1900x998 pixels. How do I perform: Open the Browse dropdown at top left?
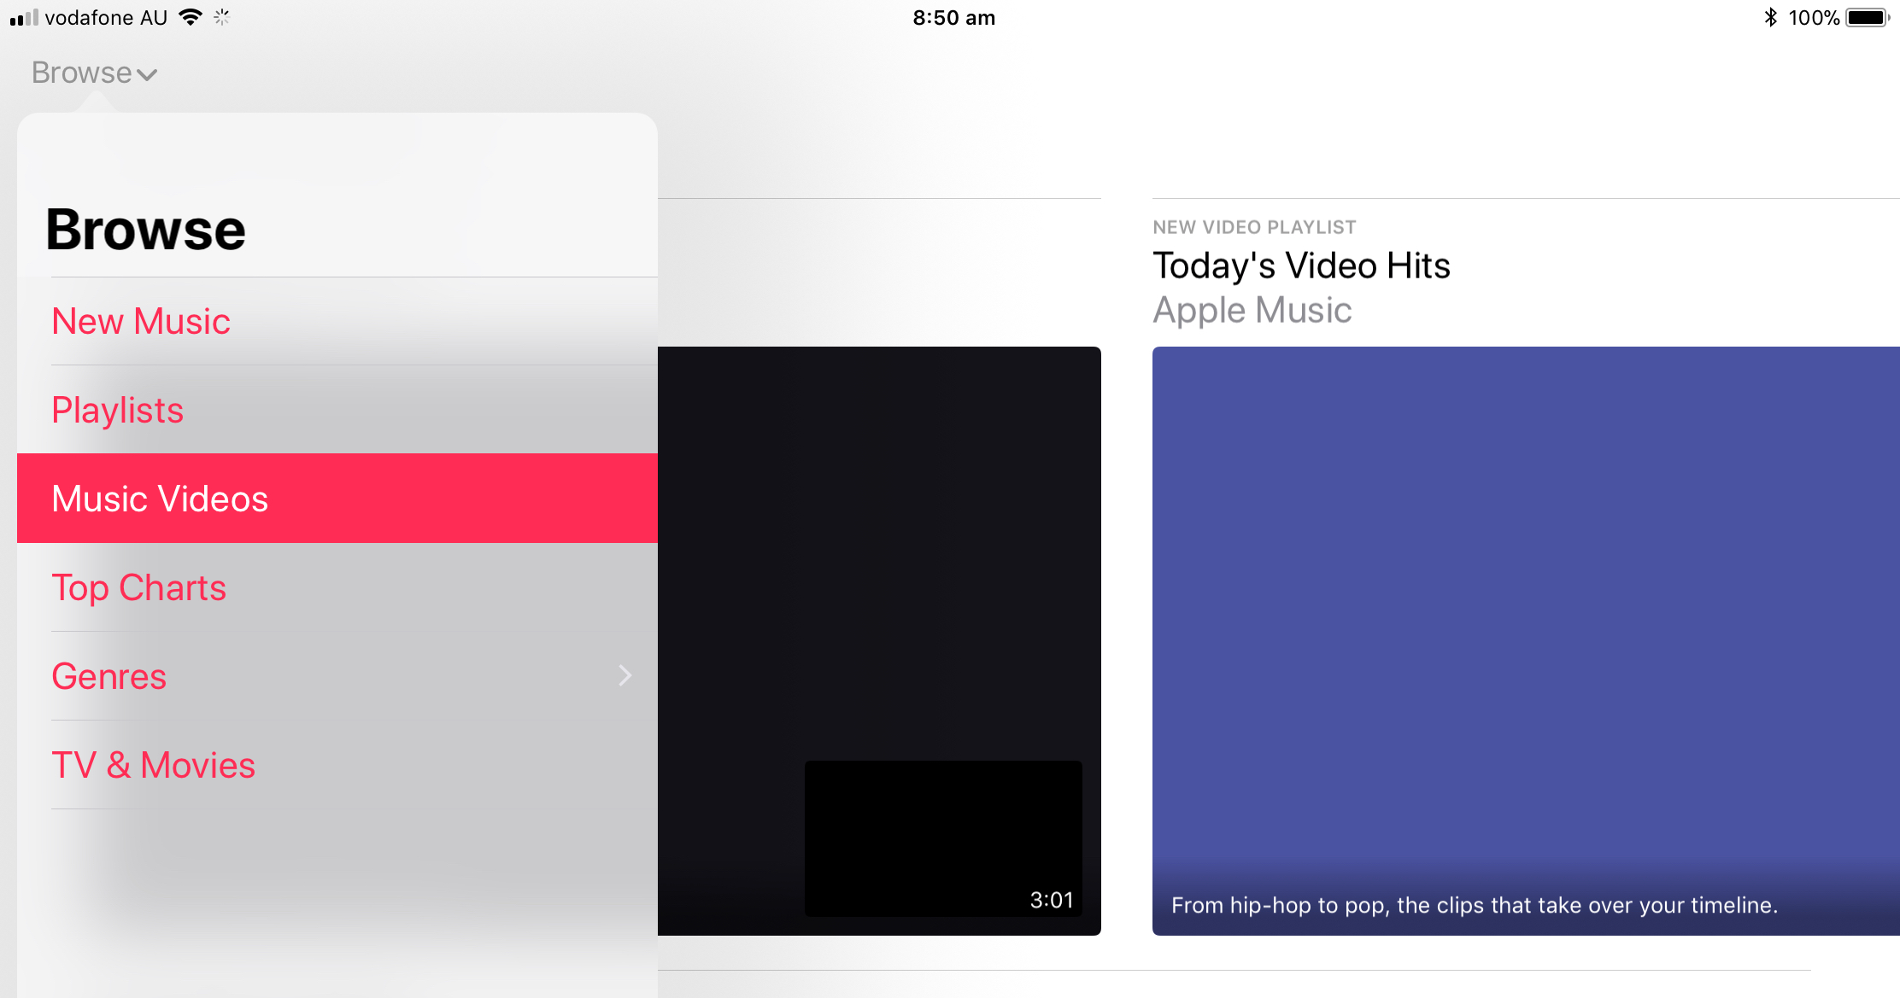pyautogui.click(x=94, y=73)
